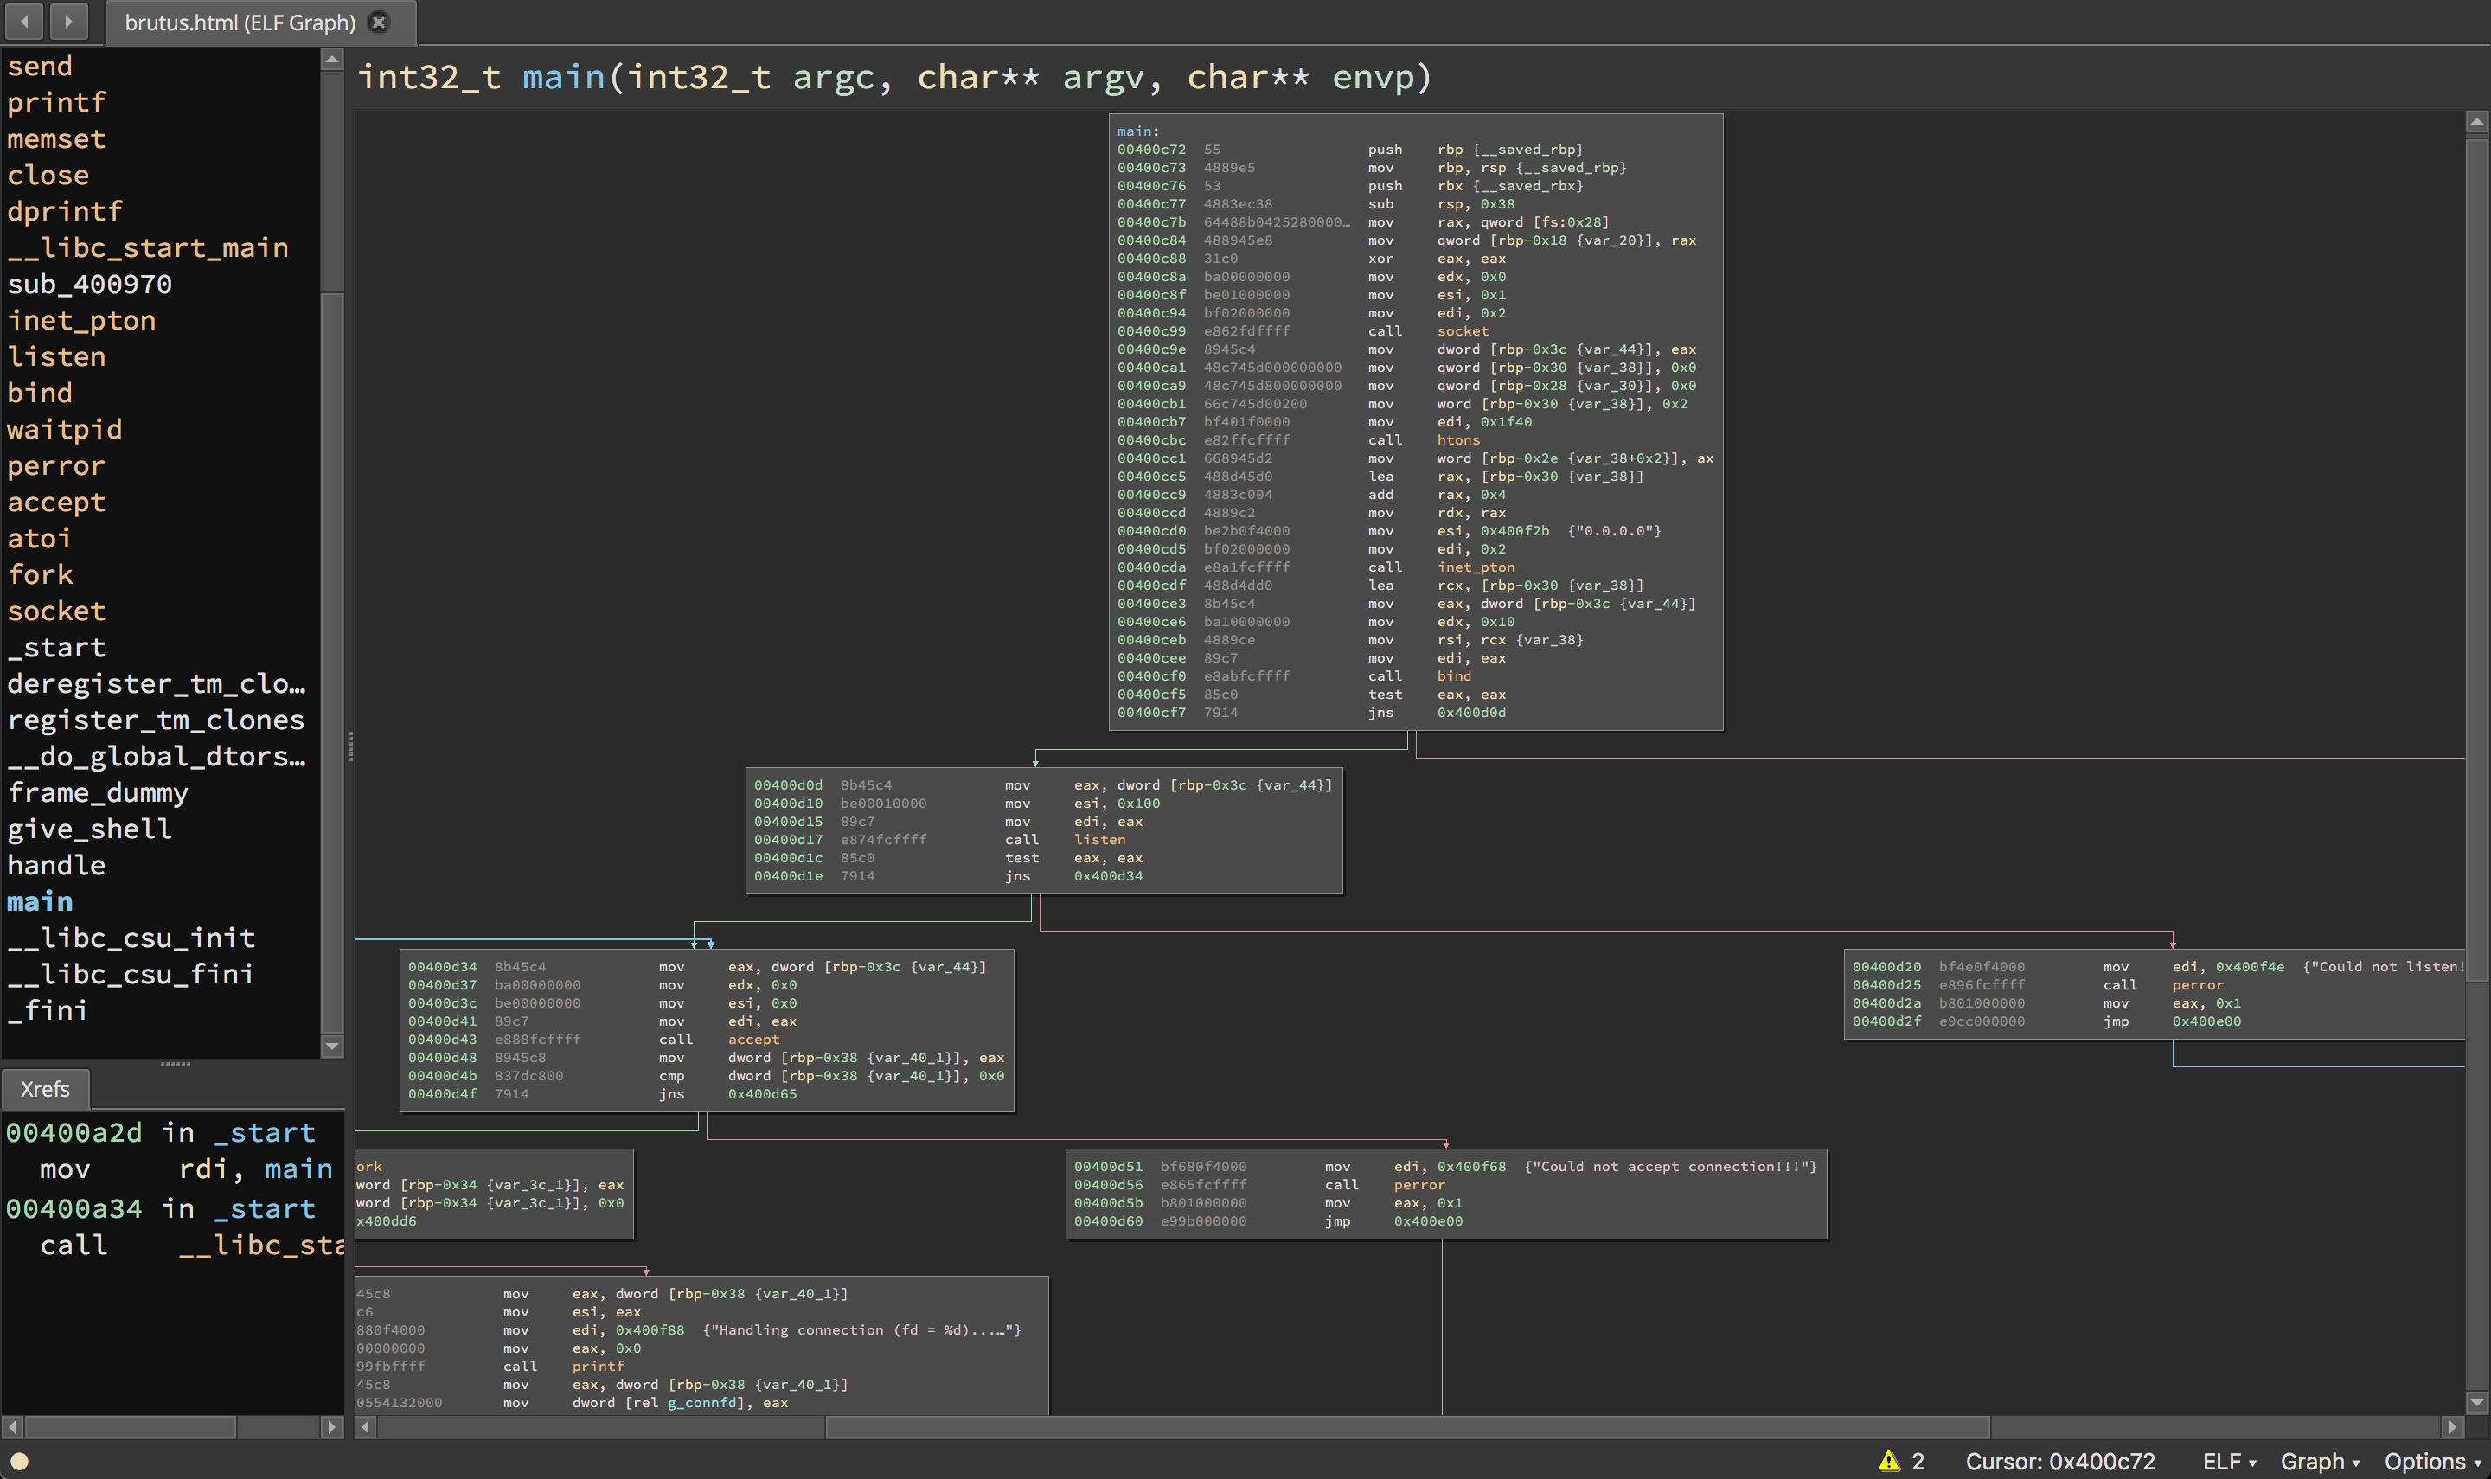Open xref 00400a34 in _start
Image resolution: width=2491 pixels, height=1479 pixels.
pyautogui.click(x=160, y=1209)
